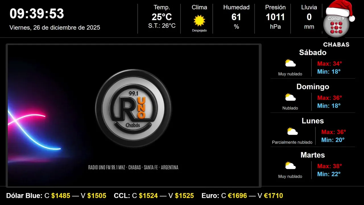Click the clock reading 09:39:53
This screenshot has width=364, height=205.
tap(37, 14)
